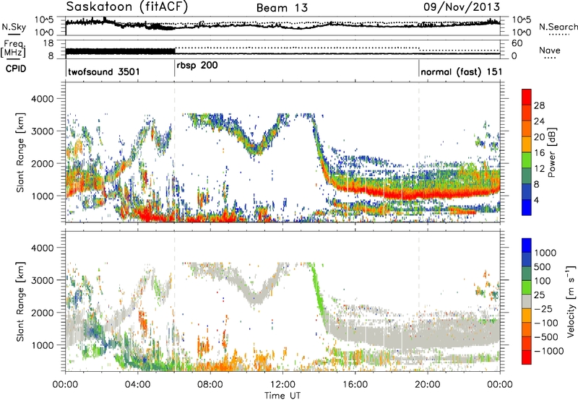Viewport: 578px width, 400px height.
Task: Select the "3000" tick of the velocity panel
Action: pos(42,280)
